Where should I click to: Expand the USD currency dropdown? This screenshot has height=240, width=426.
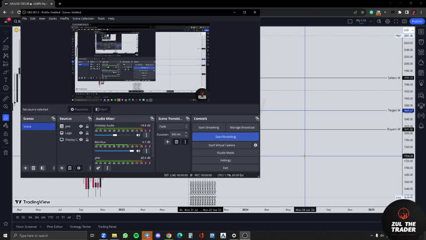click(408, 30)
